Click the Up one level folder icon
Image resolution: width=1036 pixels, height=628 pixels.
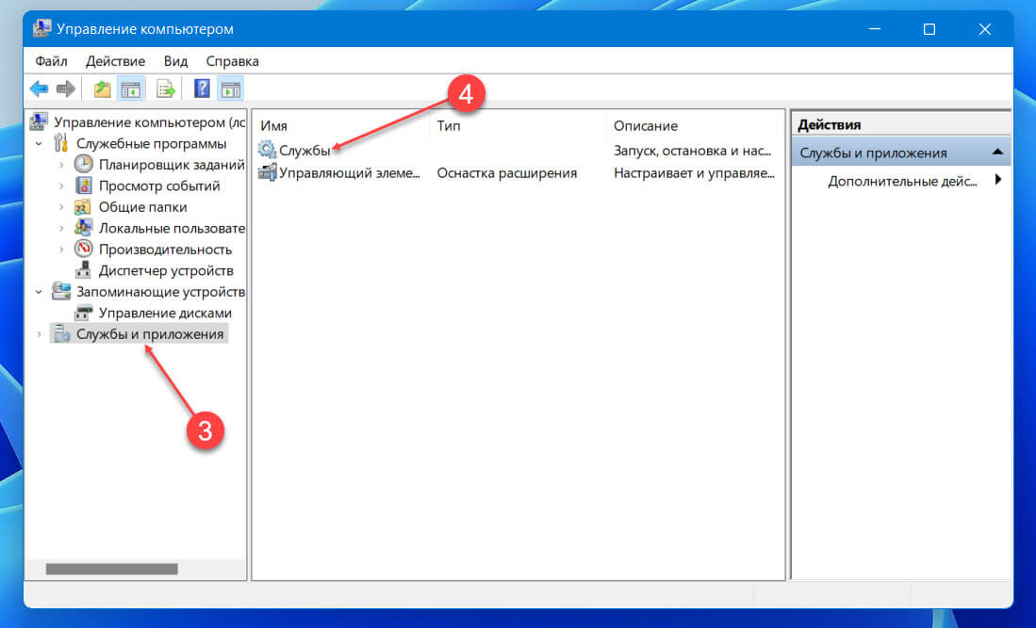pos(102,89)
